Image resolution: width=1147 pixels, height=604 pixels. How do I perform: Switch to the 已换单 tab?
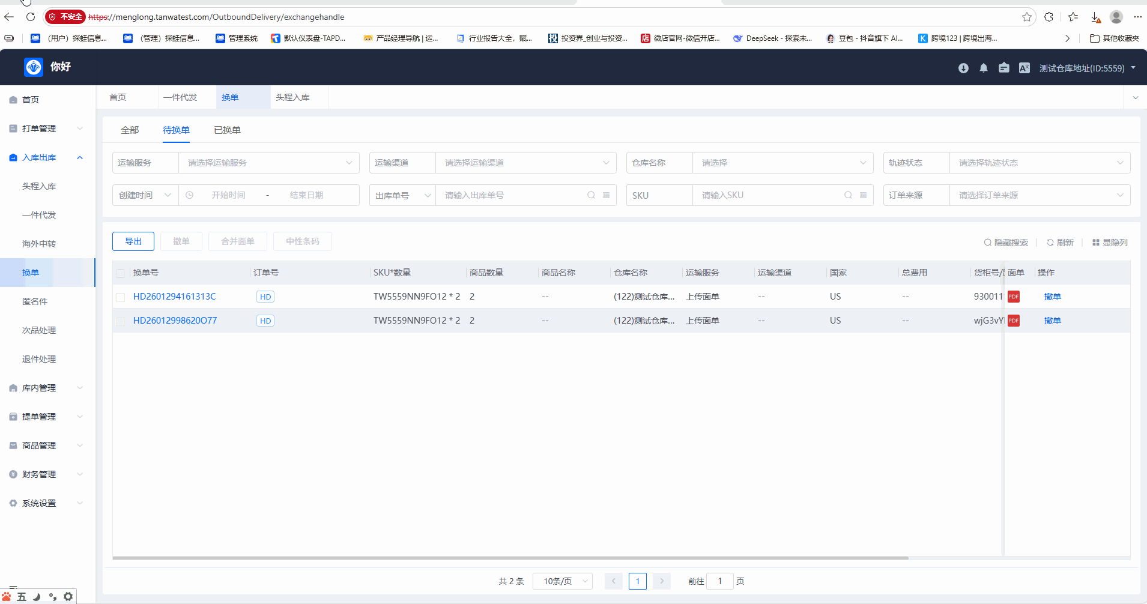coord(227,130)
